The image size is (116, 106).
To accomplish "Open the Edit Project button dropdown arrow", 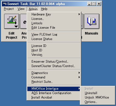I will point(16,26).
